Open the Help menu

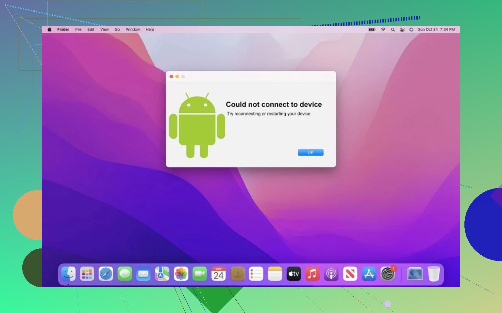coord(150,29)
